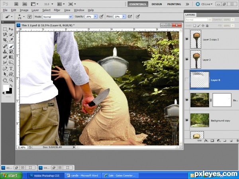The image size is (239, 179).
Task: Open the Window menu
Action: (x=79, y=10)
